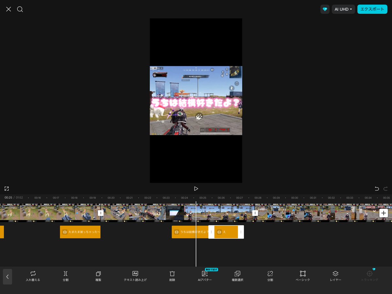This screenshot has width=392, height=294.
Task: Click the 00:31 ruler mark
Action: coord(313,198)
